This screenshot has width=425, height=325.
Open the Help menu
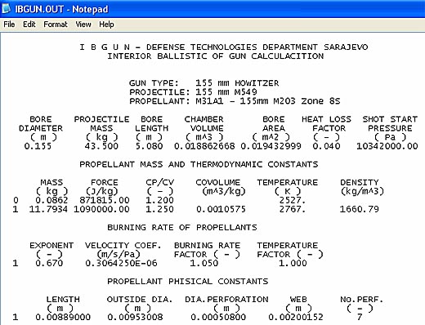106,24
